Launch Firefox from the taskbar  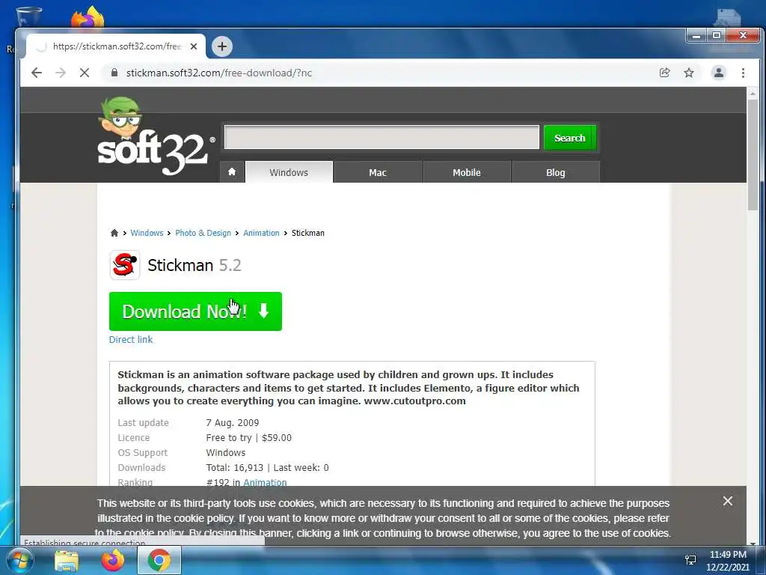113,561
